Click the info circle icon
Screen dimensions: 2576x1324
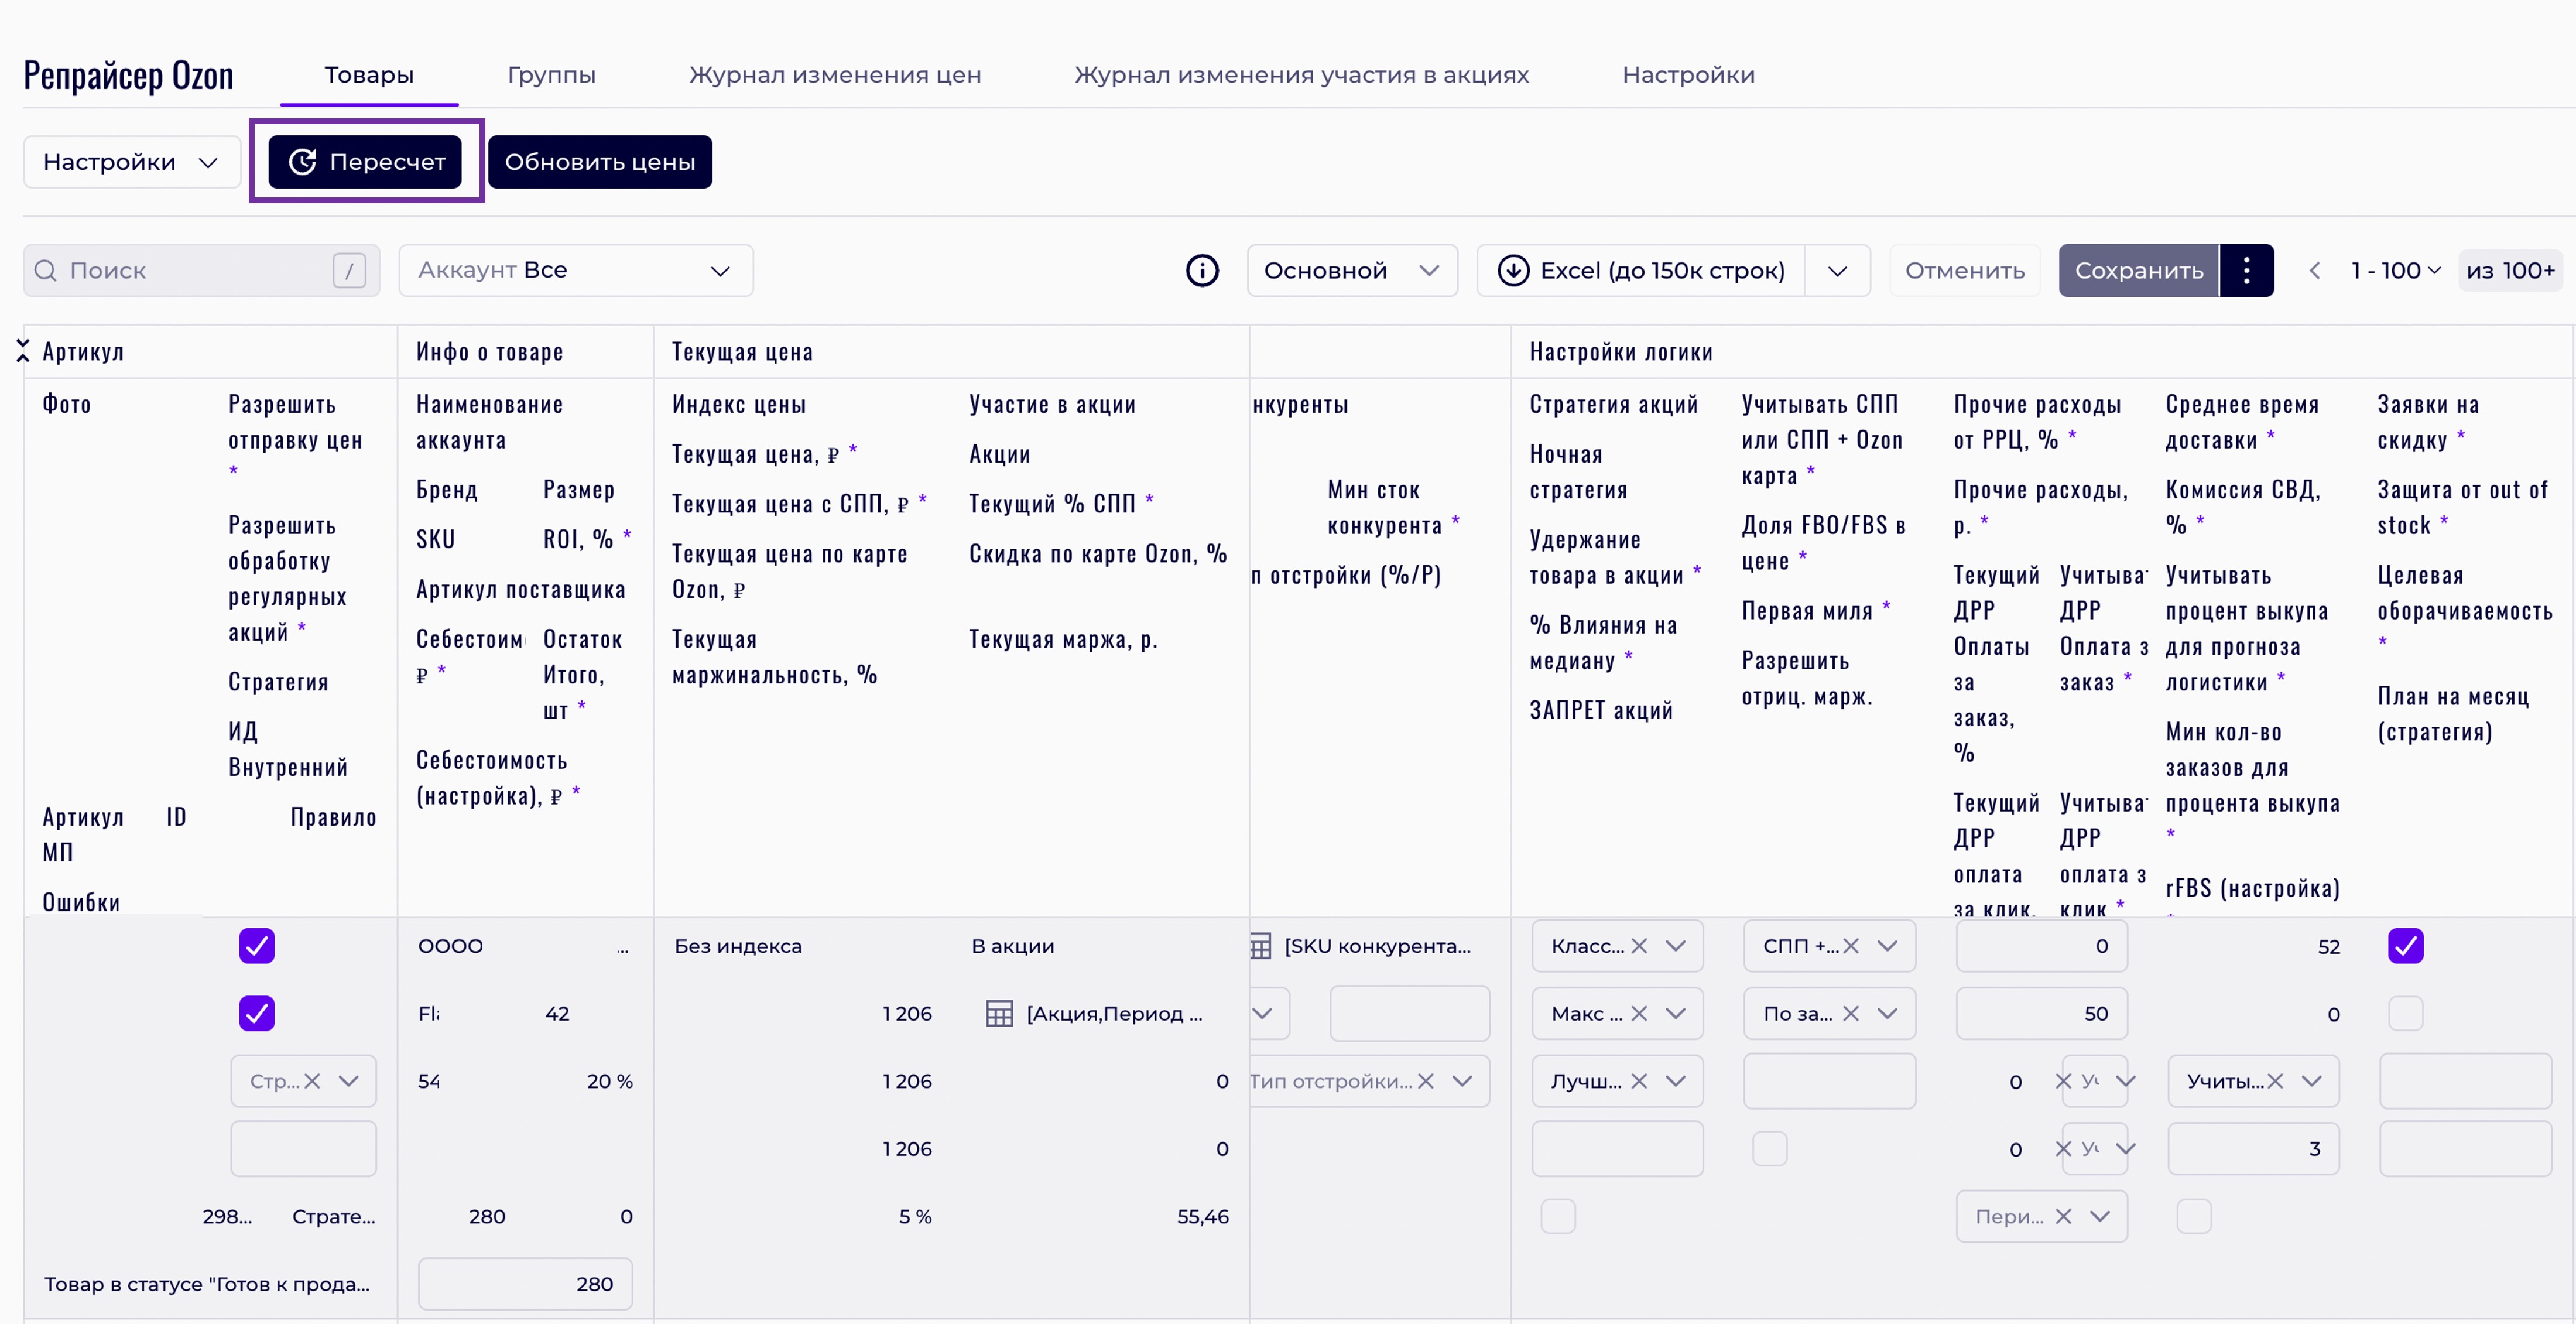pyautogui.click(x=1202, y=270)
